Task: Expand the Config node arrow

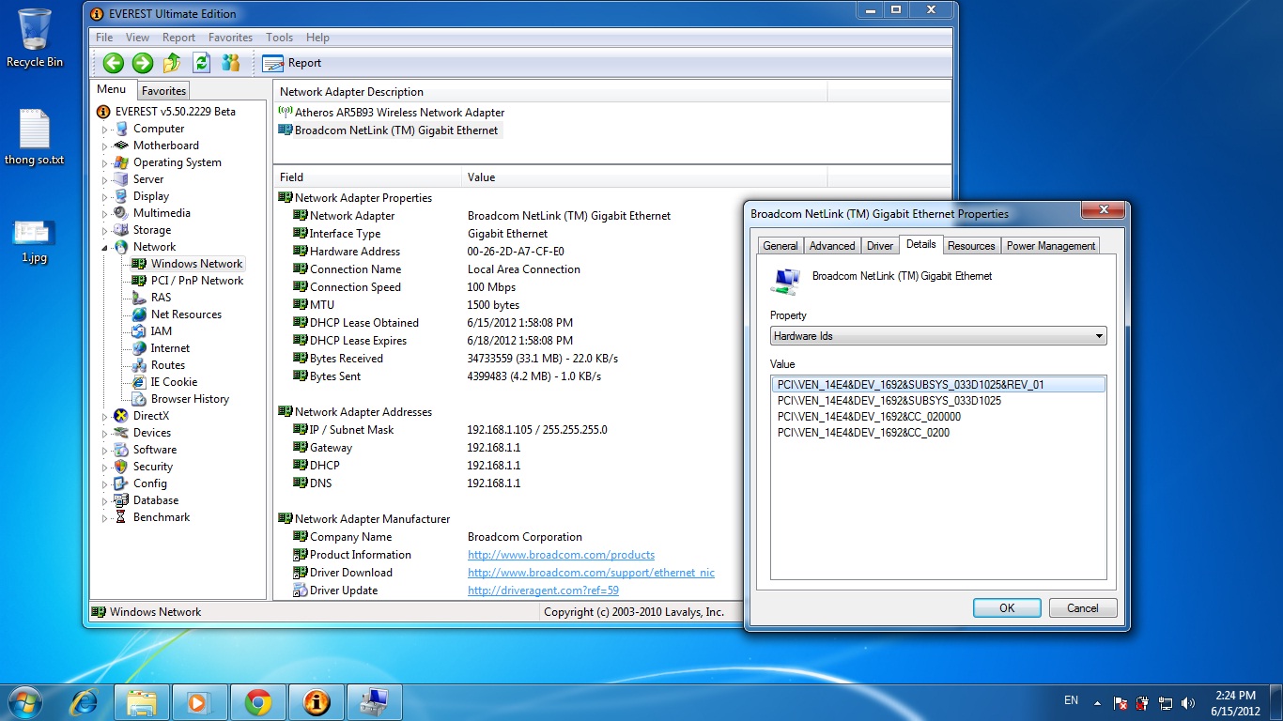Action: coord(105,484)
